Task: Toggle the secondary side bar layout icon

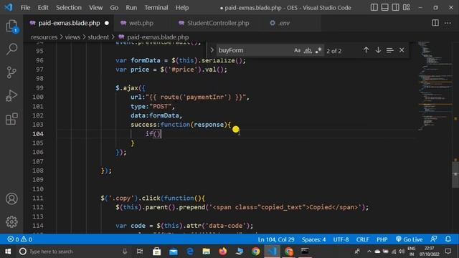Action: [395, 7]
